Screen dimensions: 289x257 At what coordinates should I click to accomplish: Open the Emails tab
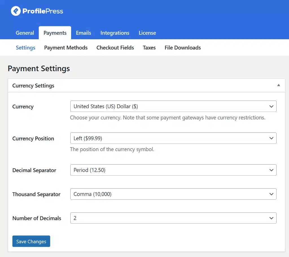point(84,33)
